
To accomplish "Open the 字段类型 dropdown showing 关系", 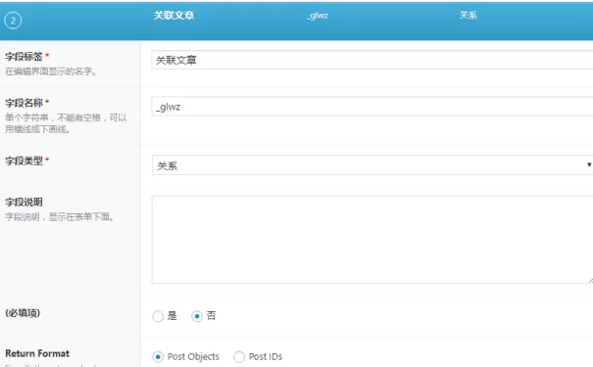I will 372,165.
